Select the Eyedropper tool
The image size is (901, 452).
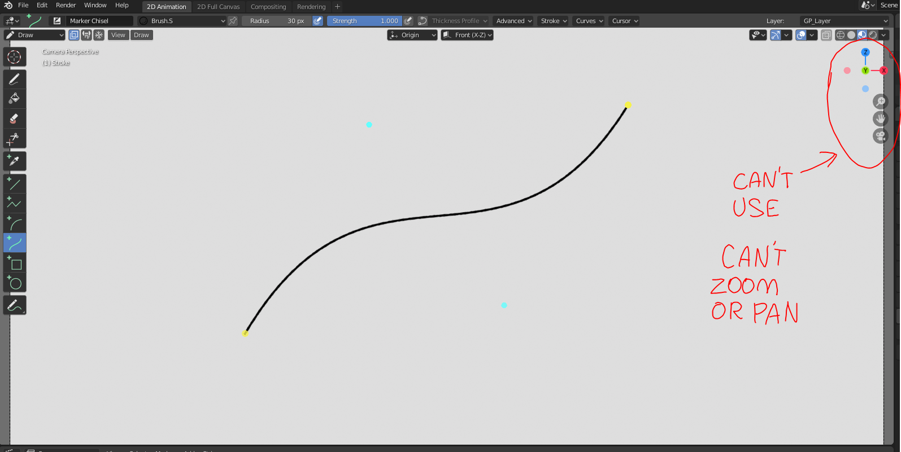tap(15, 161)
